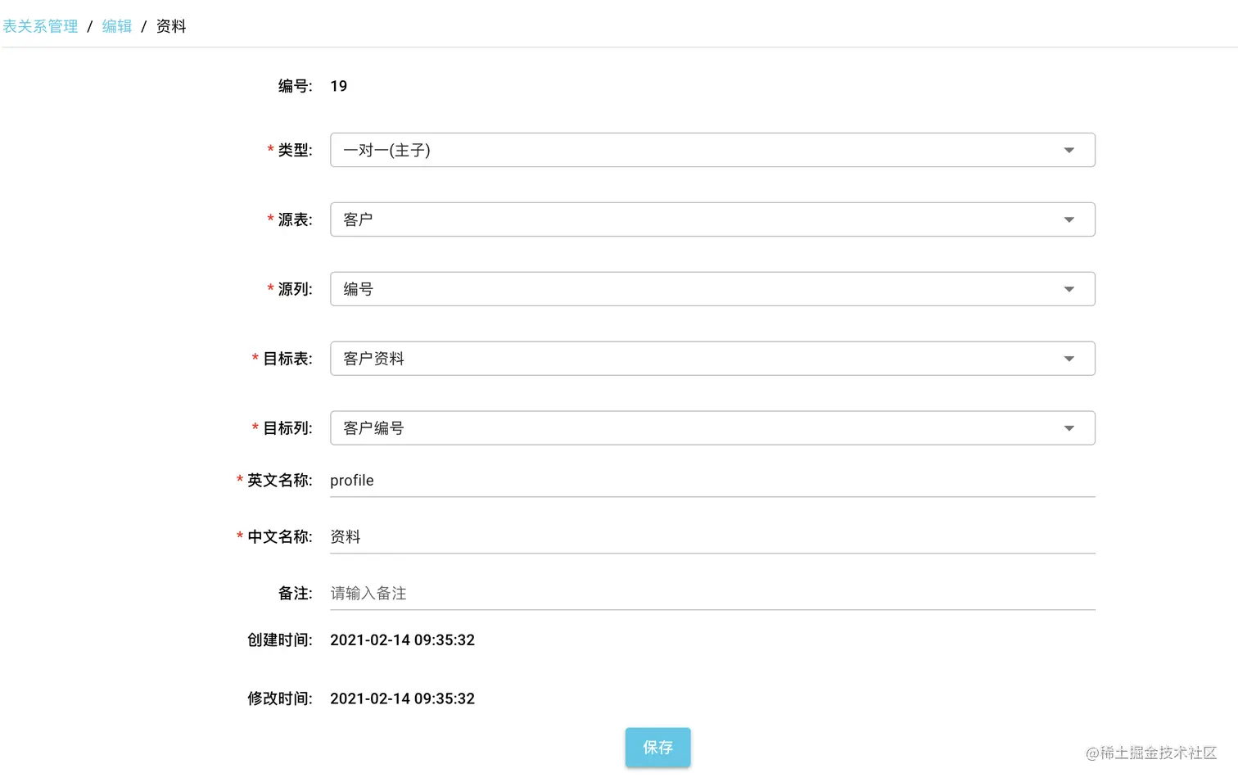Click the 创建时间 value 2021-02-14 09:35:32
1238x782 pixels.
pyautogui.click(x=402, y=640)
